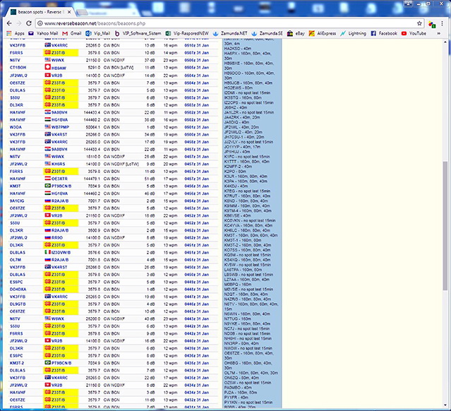451x411 pixels.
Task: Open the Vip-RasporedNEW bookmark
Action: [187, 33]
